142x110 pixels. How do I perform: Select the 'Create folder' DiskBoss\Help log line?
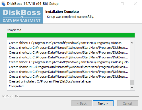pyautogui.click(x=69, y=62)
